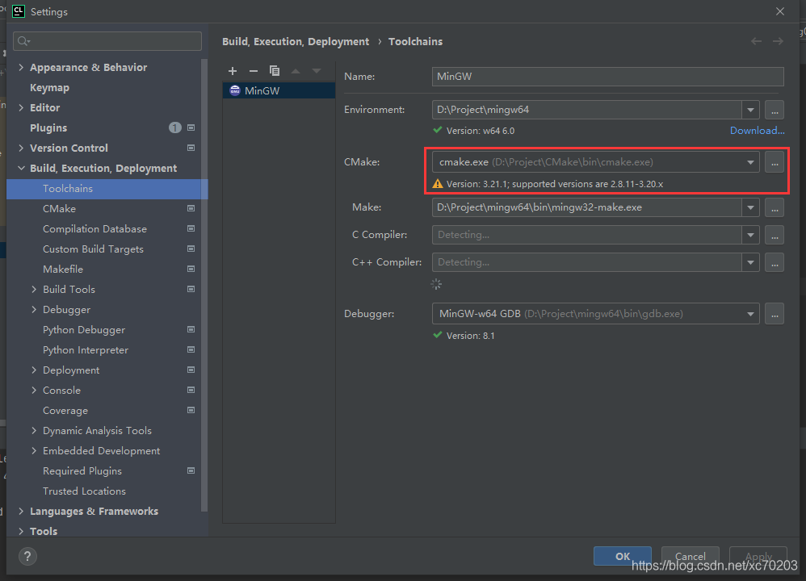
Task: Click the add toolchain plus icon
Action: 233,71
